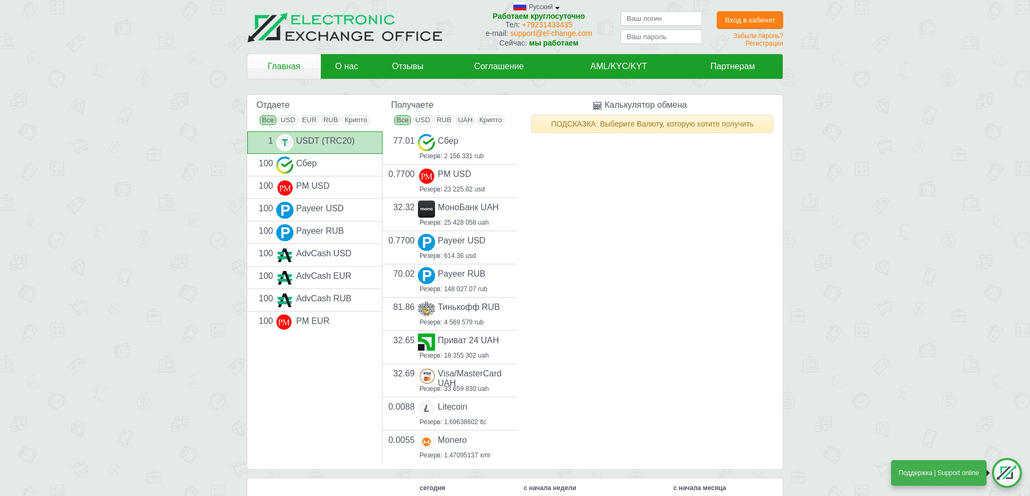Open the AML/KYC/KYT page
The width and height of the screenshot is (1030, 496).
click(x=618, y=66)
